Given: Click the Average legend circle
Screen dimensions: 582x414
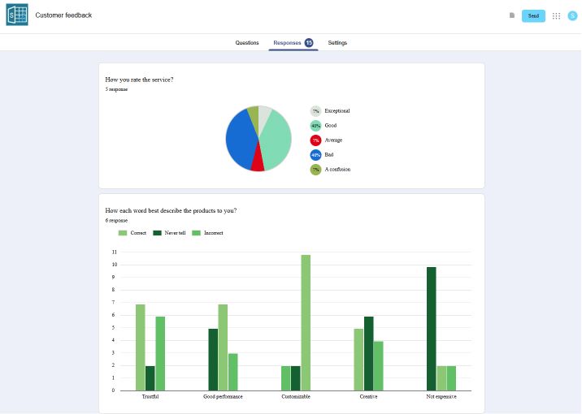Looking at the screenshot, I should click(315, 140).
